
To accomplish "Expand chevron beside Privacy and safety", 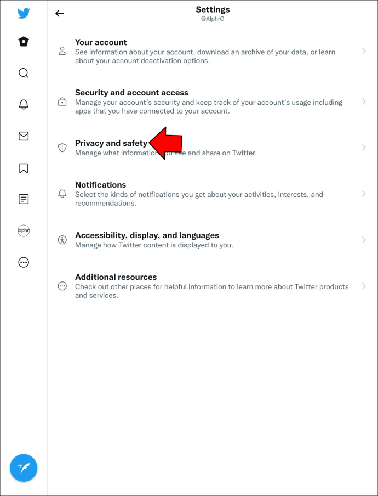I will click(364, 148).
